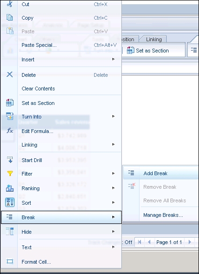The width and height of the screenshot is (199, 274).
Task: Click the Ranking bar chart icon
Action: 10,188
